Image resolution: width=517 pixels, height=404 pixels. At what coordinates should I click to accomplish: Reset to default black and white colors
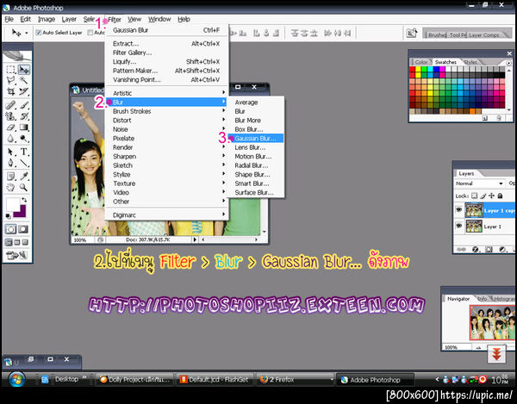tap(8, 216)
